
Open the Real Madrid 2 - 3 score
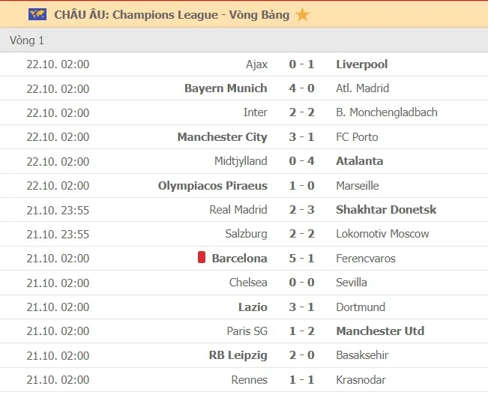(x=301, y=210)
